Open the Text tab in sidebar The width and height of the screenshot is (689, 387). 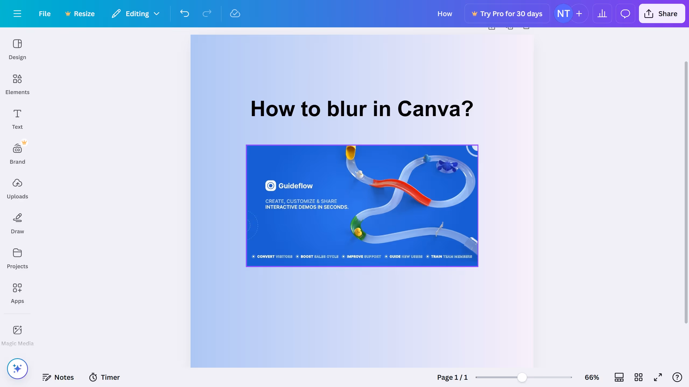tap(17, 119)
